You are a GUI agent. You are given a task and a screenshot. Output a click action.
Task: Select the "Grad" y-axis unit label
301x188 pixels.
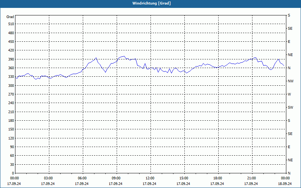pos(10,17)
